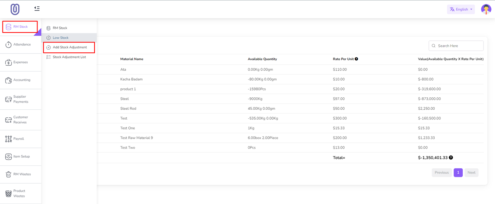Select Stock Adjustment List submenu item
This screenshot has width=495, height=204.
tap(69, 57)
